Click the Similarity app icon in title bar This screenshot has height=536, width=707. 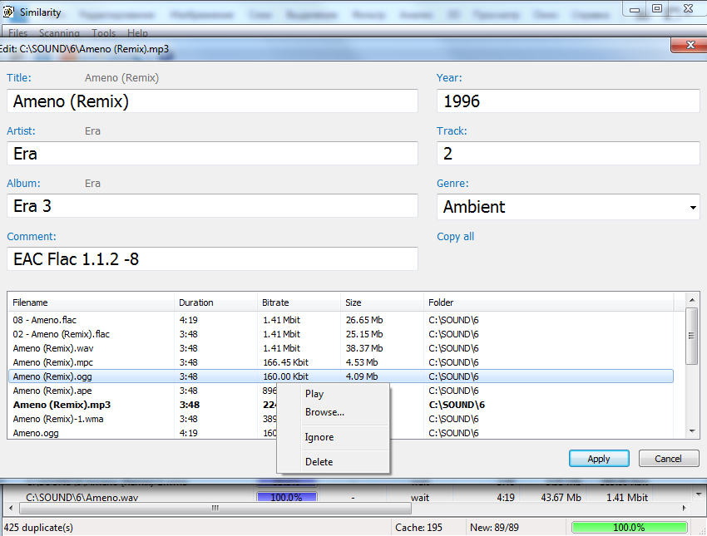pos(7,12)
